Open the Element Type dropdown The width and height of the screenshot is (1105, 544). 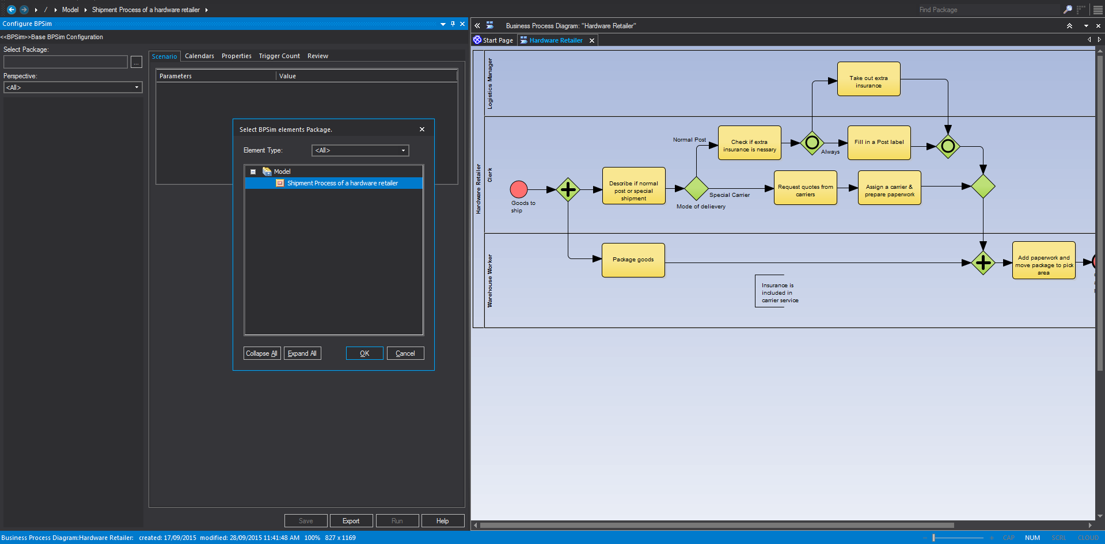[x=360, y=150]
